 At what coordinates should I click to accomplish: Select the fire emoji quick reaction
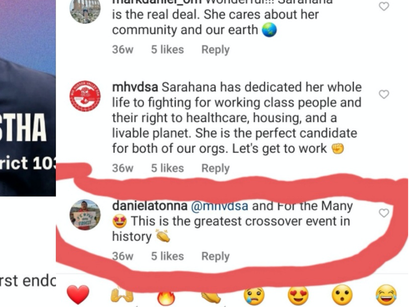166,296
